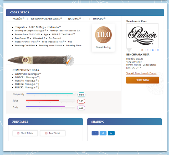
Task: Click the COMPONENT DATA heading
Action: (x=26, y=70)
